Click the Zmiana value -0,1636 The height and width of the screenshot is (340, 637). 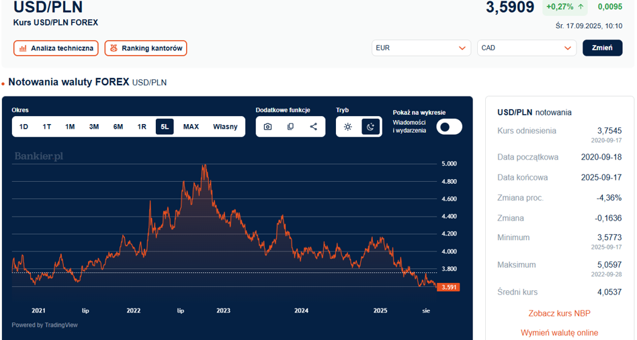608,218
